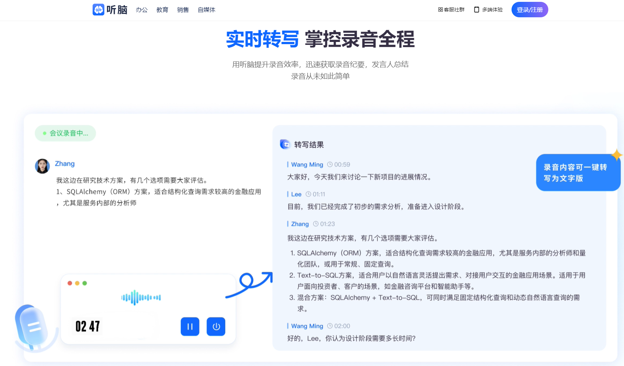Viewport: 624px width, 366px height.
Task: Open the 自媒体 menu item
Action: 207,10
